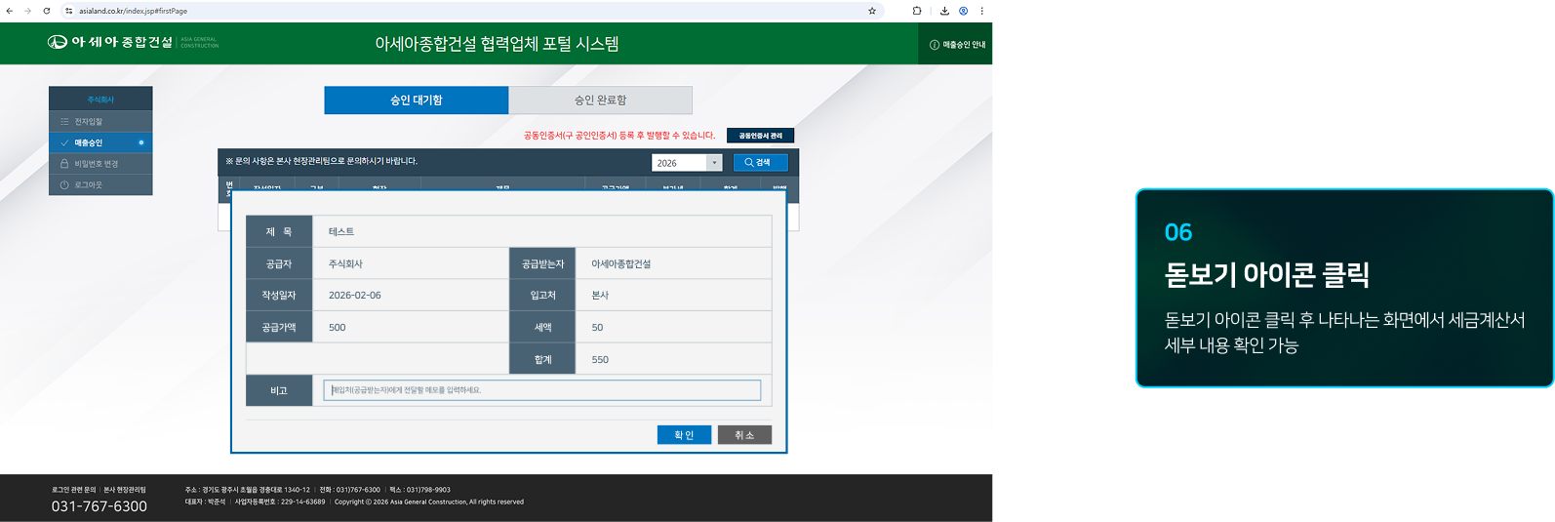
Task: Cancel the dialog with 취소
Action: pos(744,435)
